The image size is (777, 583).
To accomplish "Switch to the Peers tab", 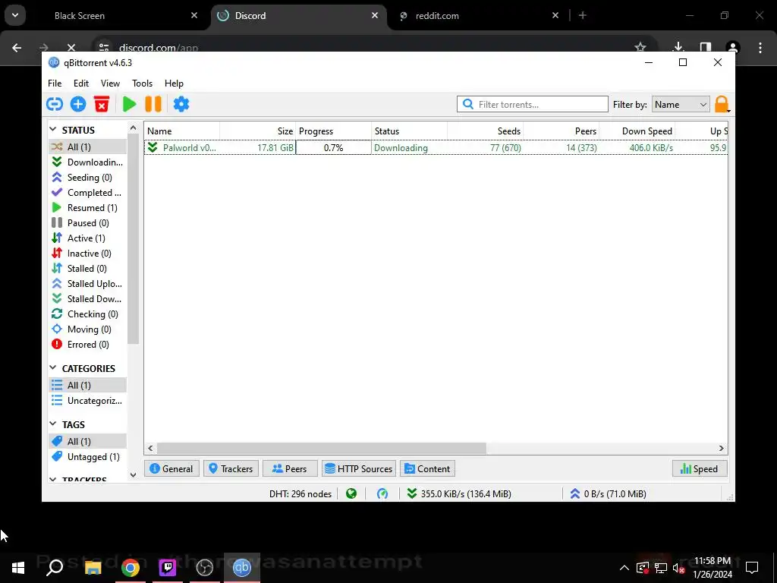I will [290, 468].
